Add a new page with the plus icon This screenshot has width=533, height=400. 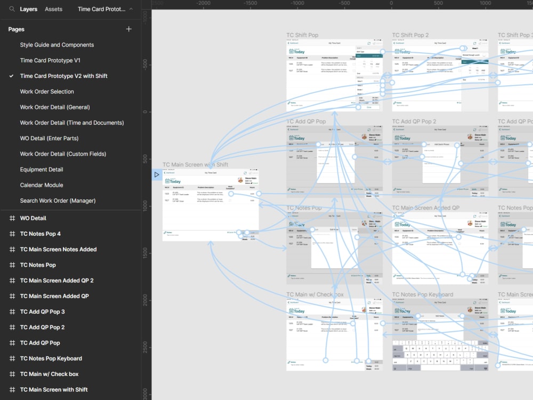(129, 29)
